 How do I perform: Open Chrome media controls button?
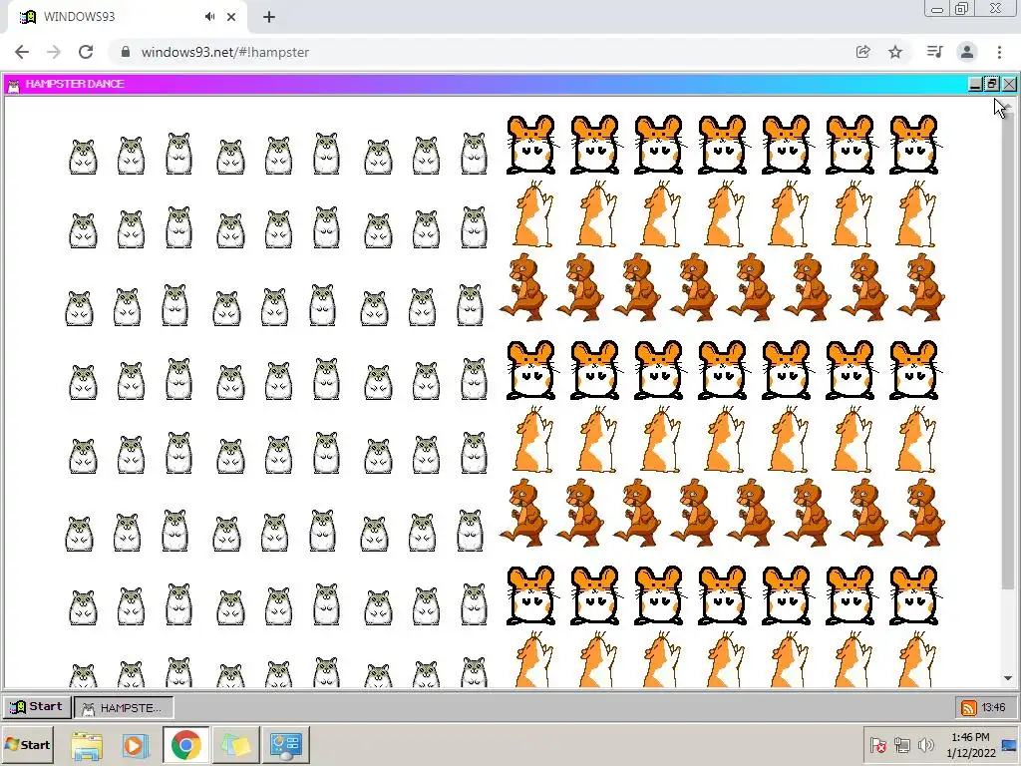click(934, 52)
